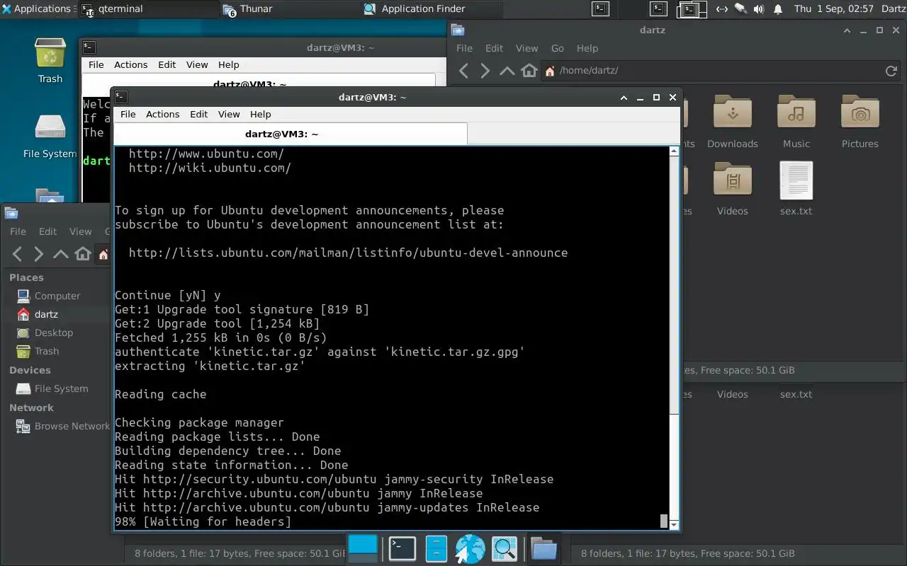
Task: Open File menu in dartz Thunar window
Action: (464, 48)
